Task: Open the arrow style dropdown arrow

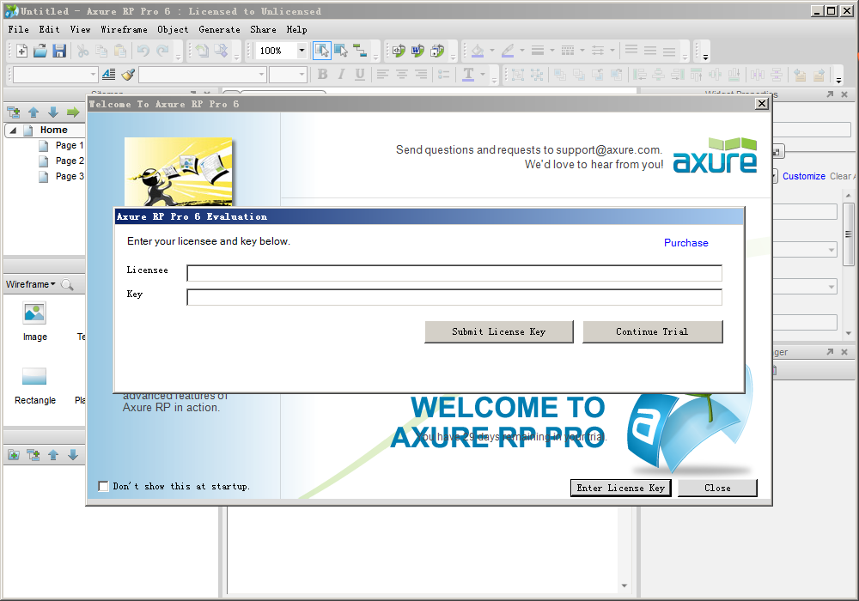Action: coord(612,51)
